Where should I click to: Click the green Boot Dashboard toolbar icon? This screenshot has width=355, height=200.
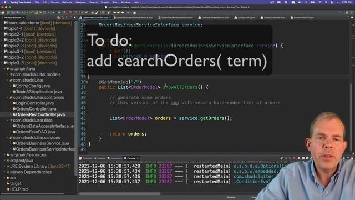click(27, 12)
